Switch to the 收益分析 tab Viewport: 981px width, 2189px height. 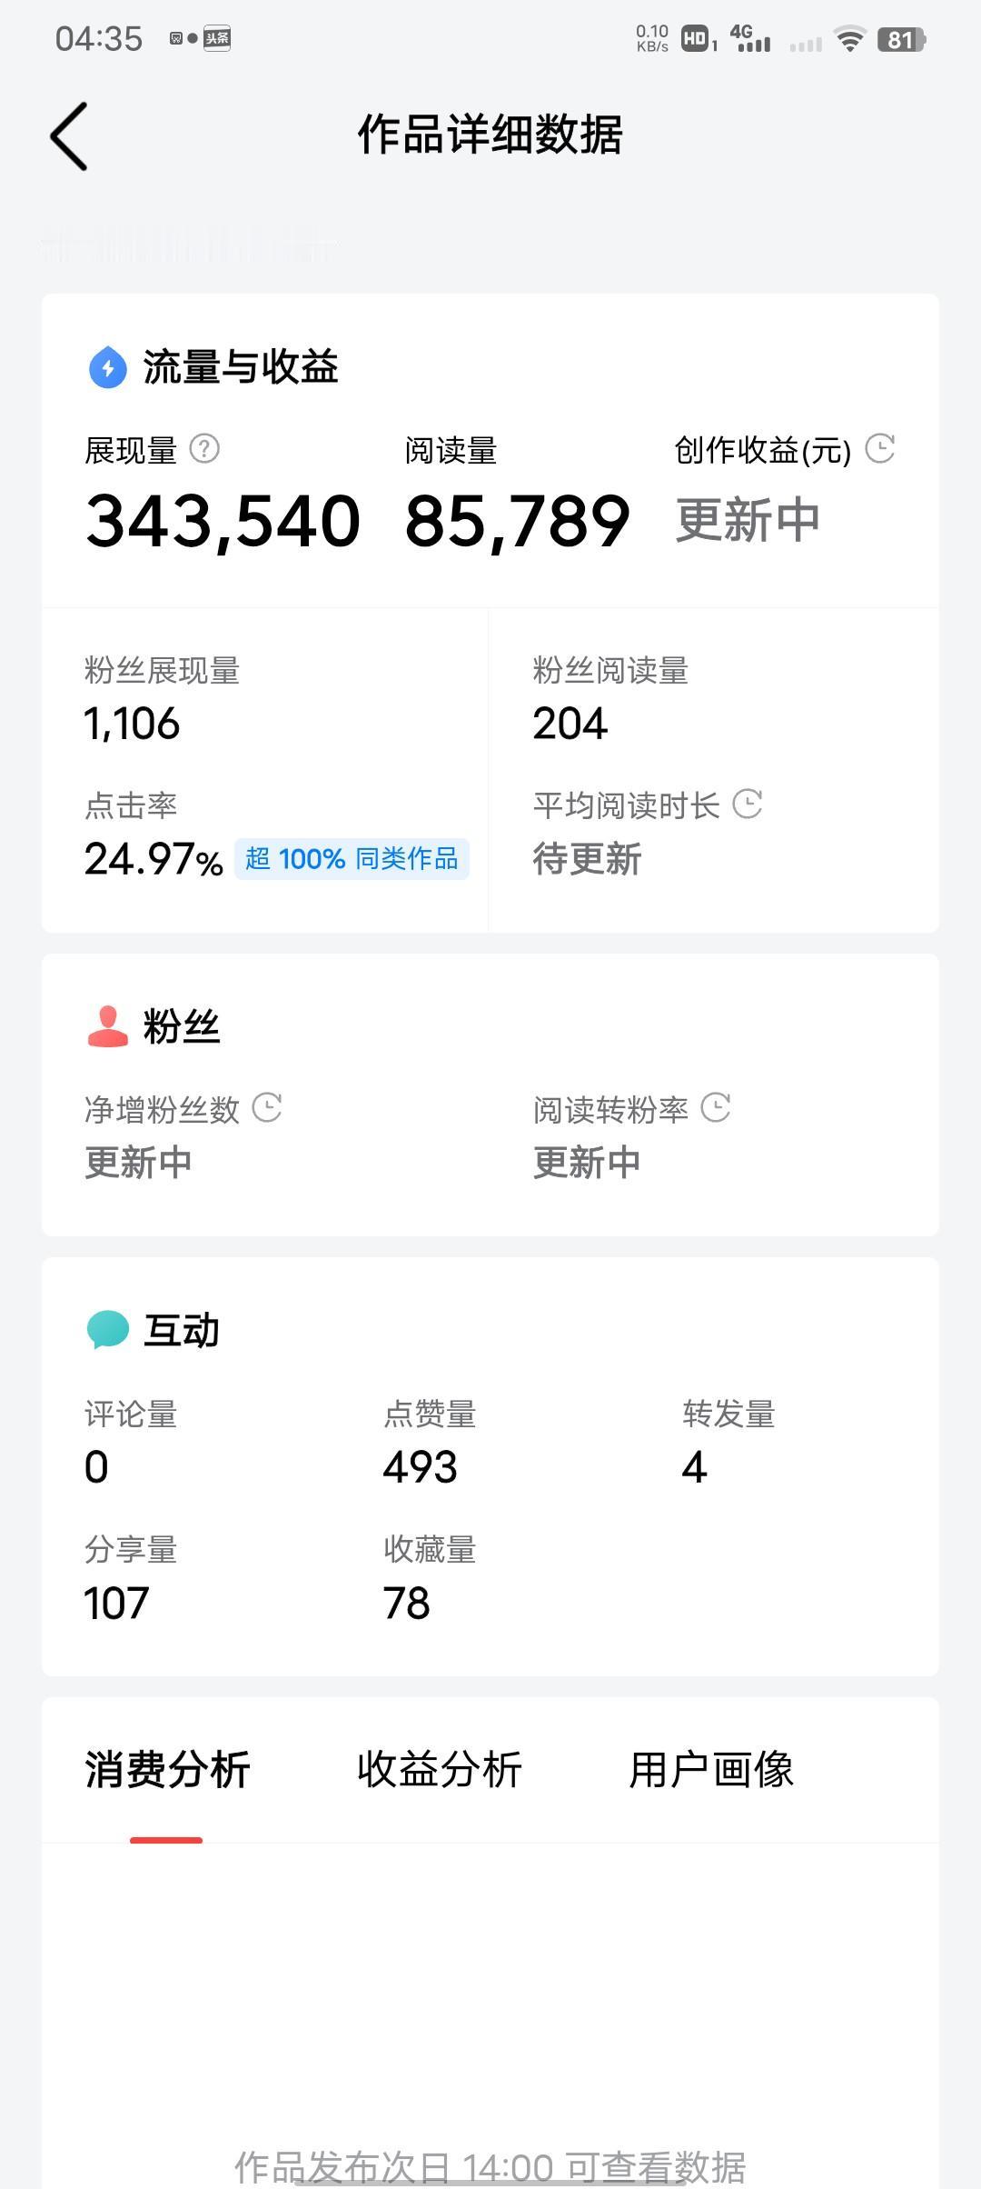tap(440, 1770)
